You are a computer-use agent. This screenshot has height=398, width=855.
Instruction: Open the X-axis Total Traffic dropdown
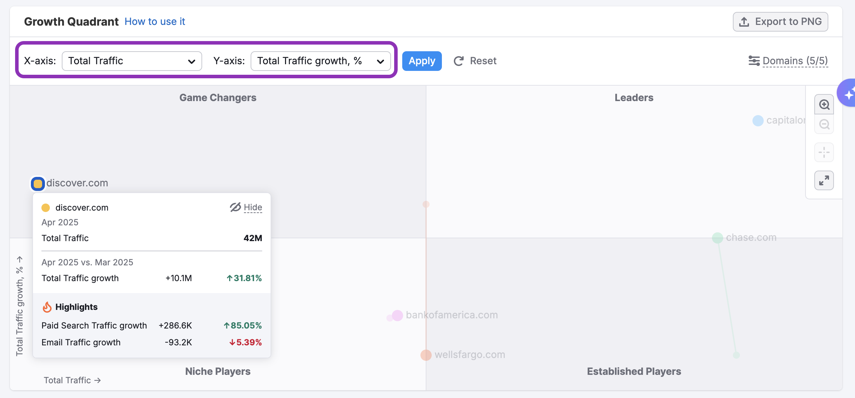point(132,61)
